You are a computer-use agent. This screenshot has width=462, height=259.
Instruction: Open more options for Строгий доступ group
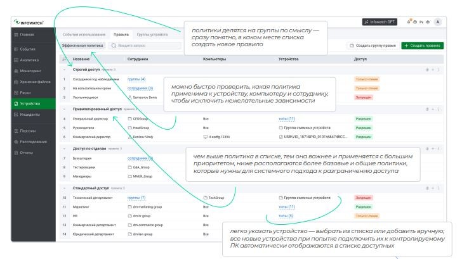point(438,70)
